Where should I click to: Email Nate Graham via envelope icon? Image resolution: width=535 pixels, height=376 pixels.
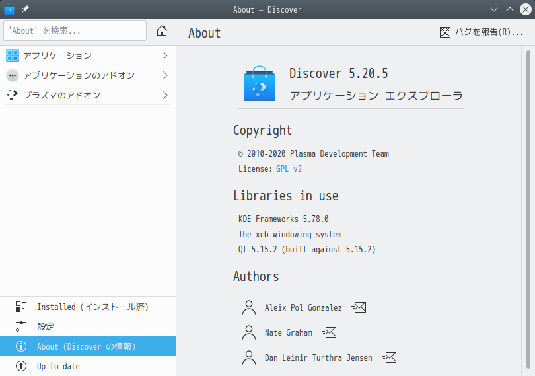(330, 332)
